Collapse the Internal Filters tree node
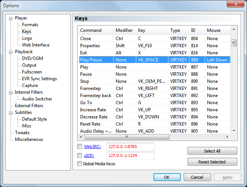 coord(10,93)
